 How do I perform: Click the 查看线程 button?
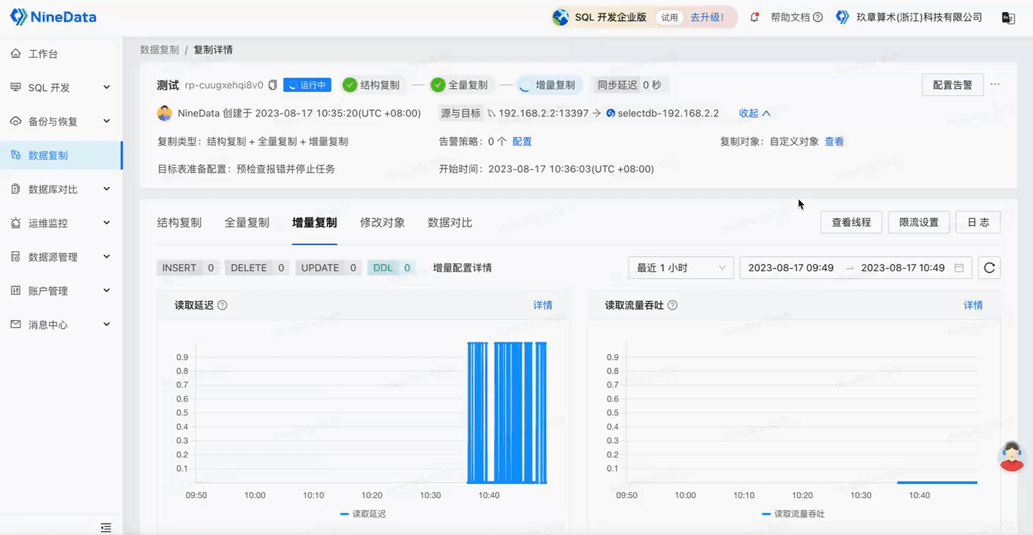click(852, 222)
